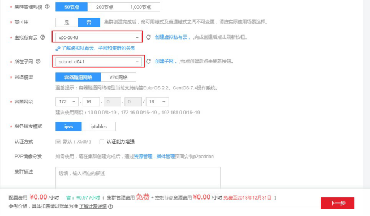Screen dimensions: 370x216
Task: Click the 集群描述 text area
Action: point(138,178)
